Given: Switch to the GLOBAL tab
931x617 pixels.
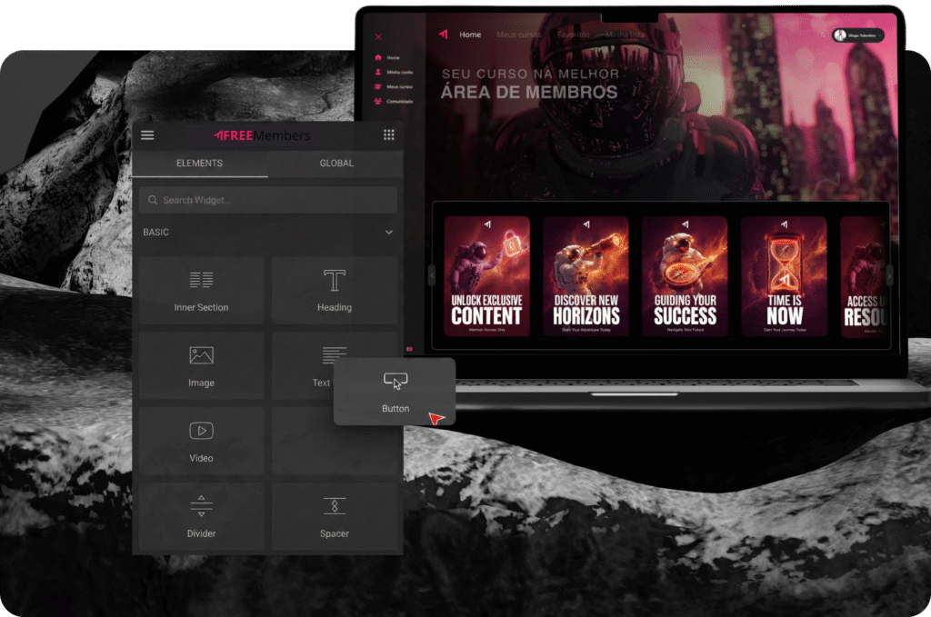Looking at the screenshot, I should 336,164.
